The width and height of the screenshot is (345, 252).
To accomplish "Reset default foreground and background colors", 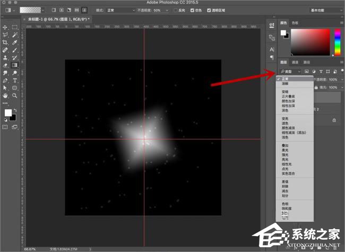I will pyautogui.click(x=5, y=120).
